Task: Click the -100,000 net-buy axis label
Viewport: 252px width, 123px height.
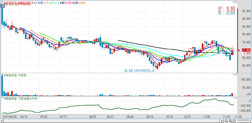Action: tap(245, 106)
